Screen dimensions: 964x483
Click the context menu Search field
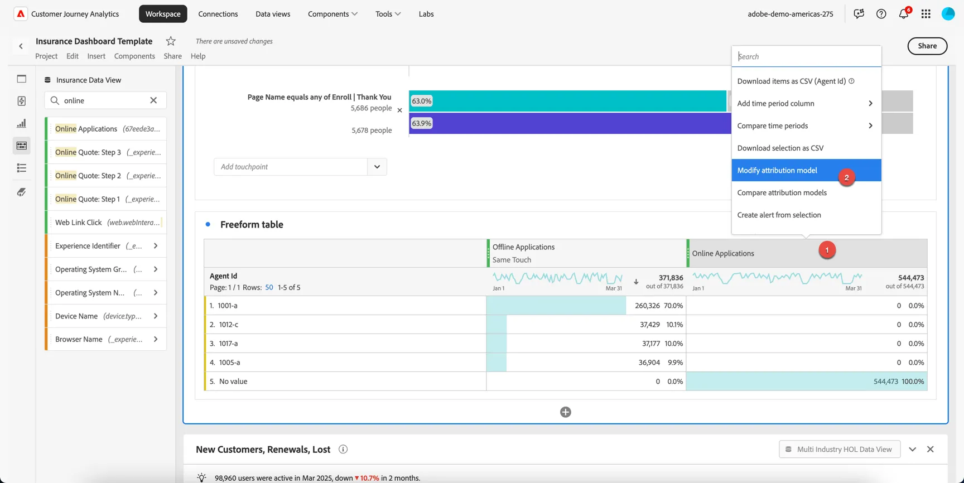(806, 56)
